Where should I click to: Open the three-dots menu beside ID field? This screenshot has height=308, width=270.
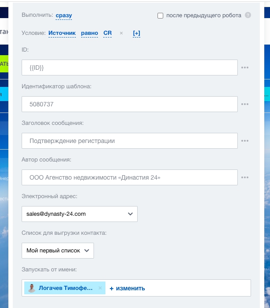click(x=245, y=68)
